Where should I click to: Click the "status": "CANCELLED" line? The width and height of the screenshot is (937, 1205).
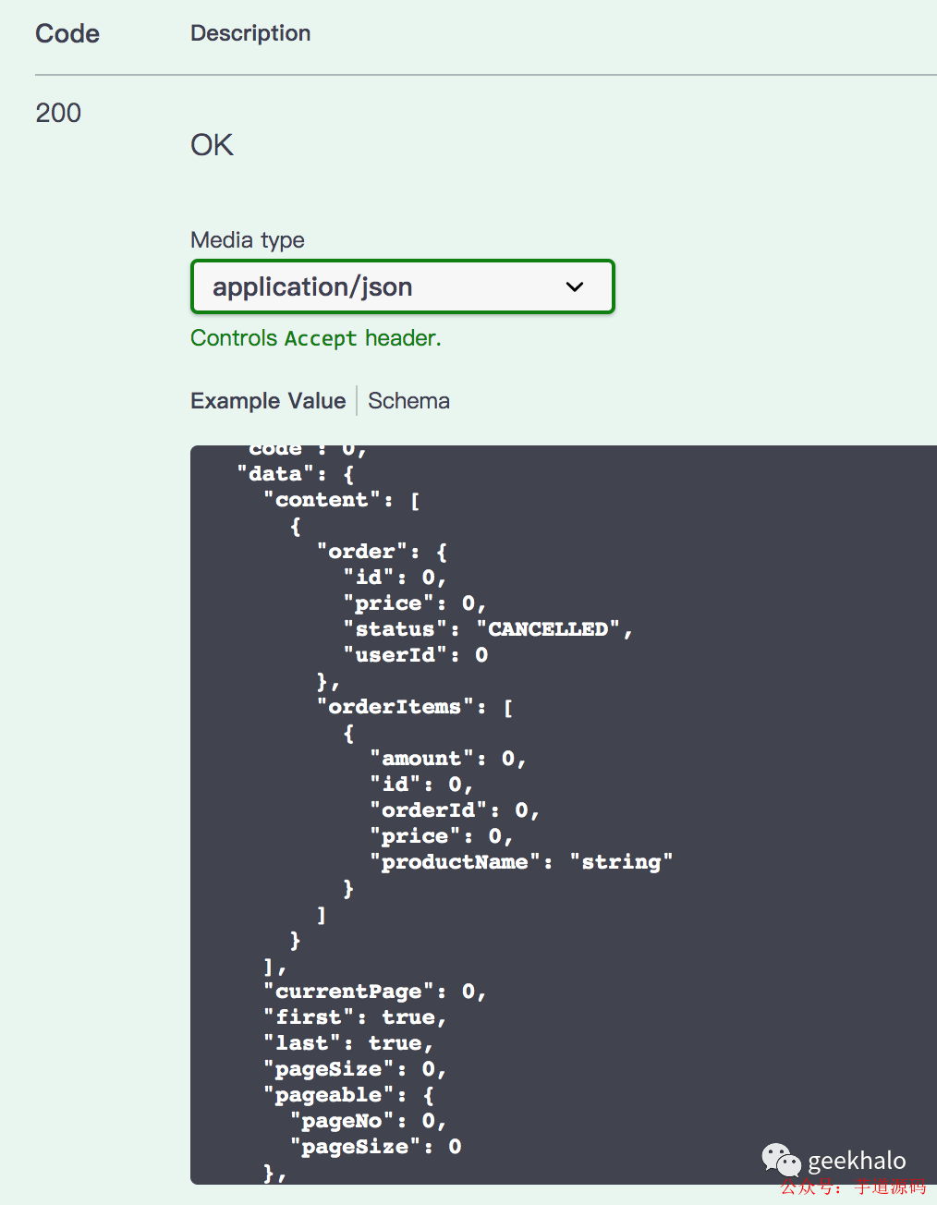pyautogui.click(x=488, y=629)
